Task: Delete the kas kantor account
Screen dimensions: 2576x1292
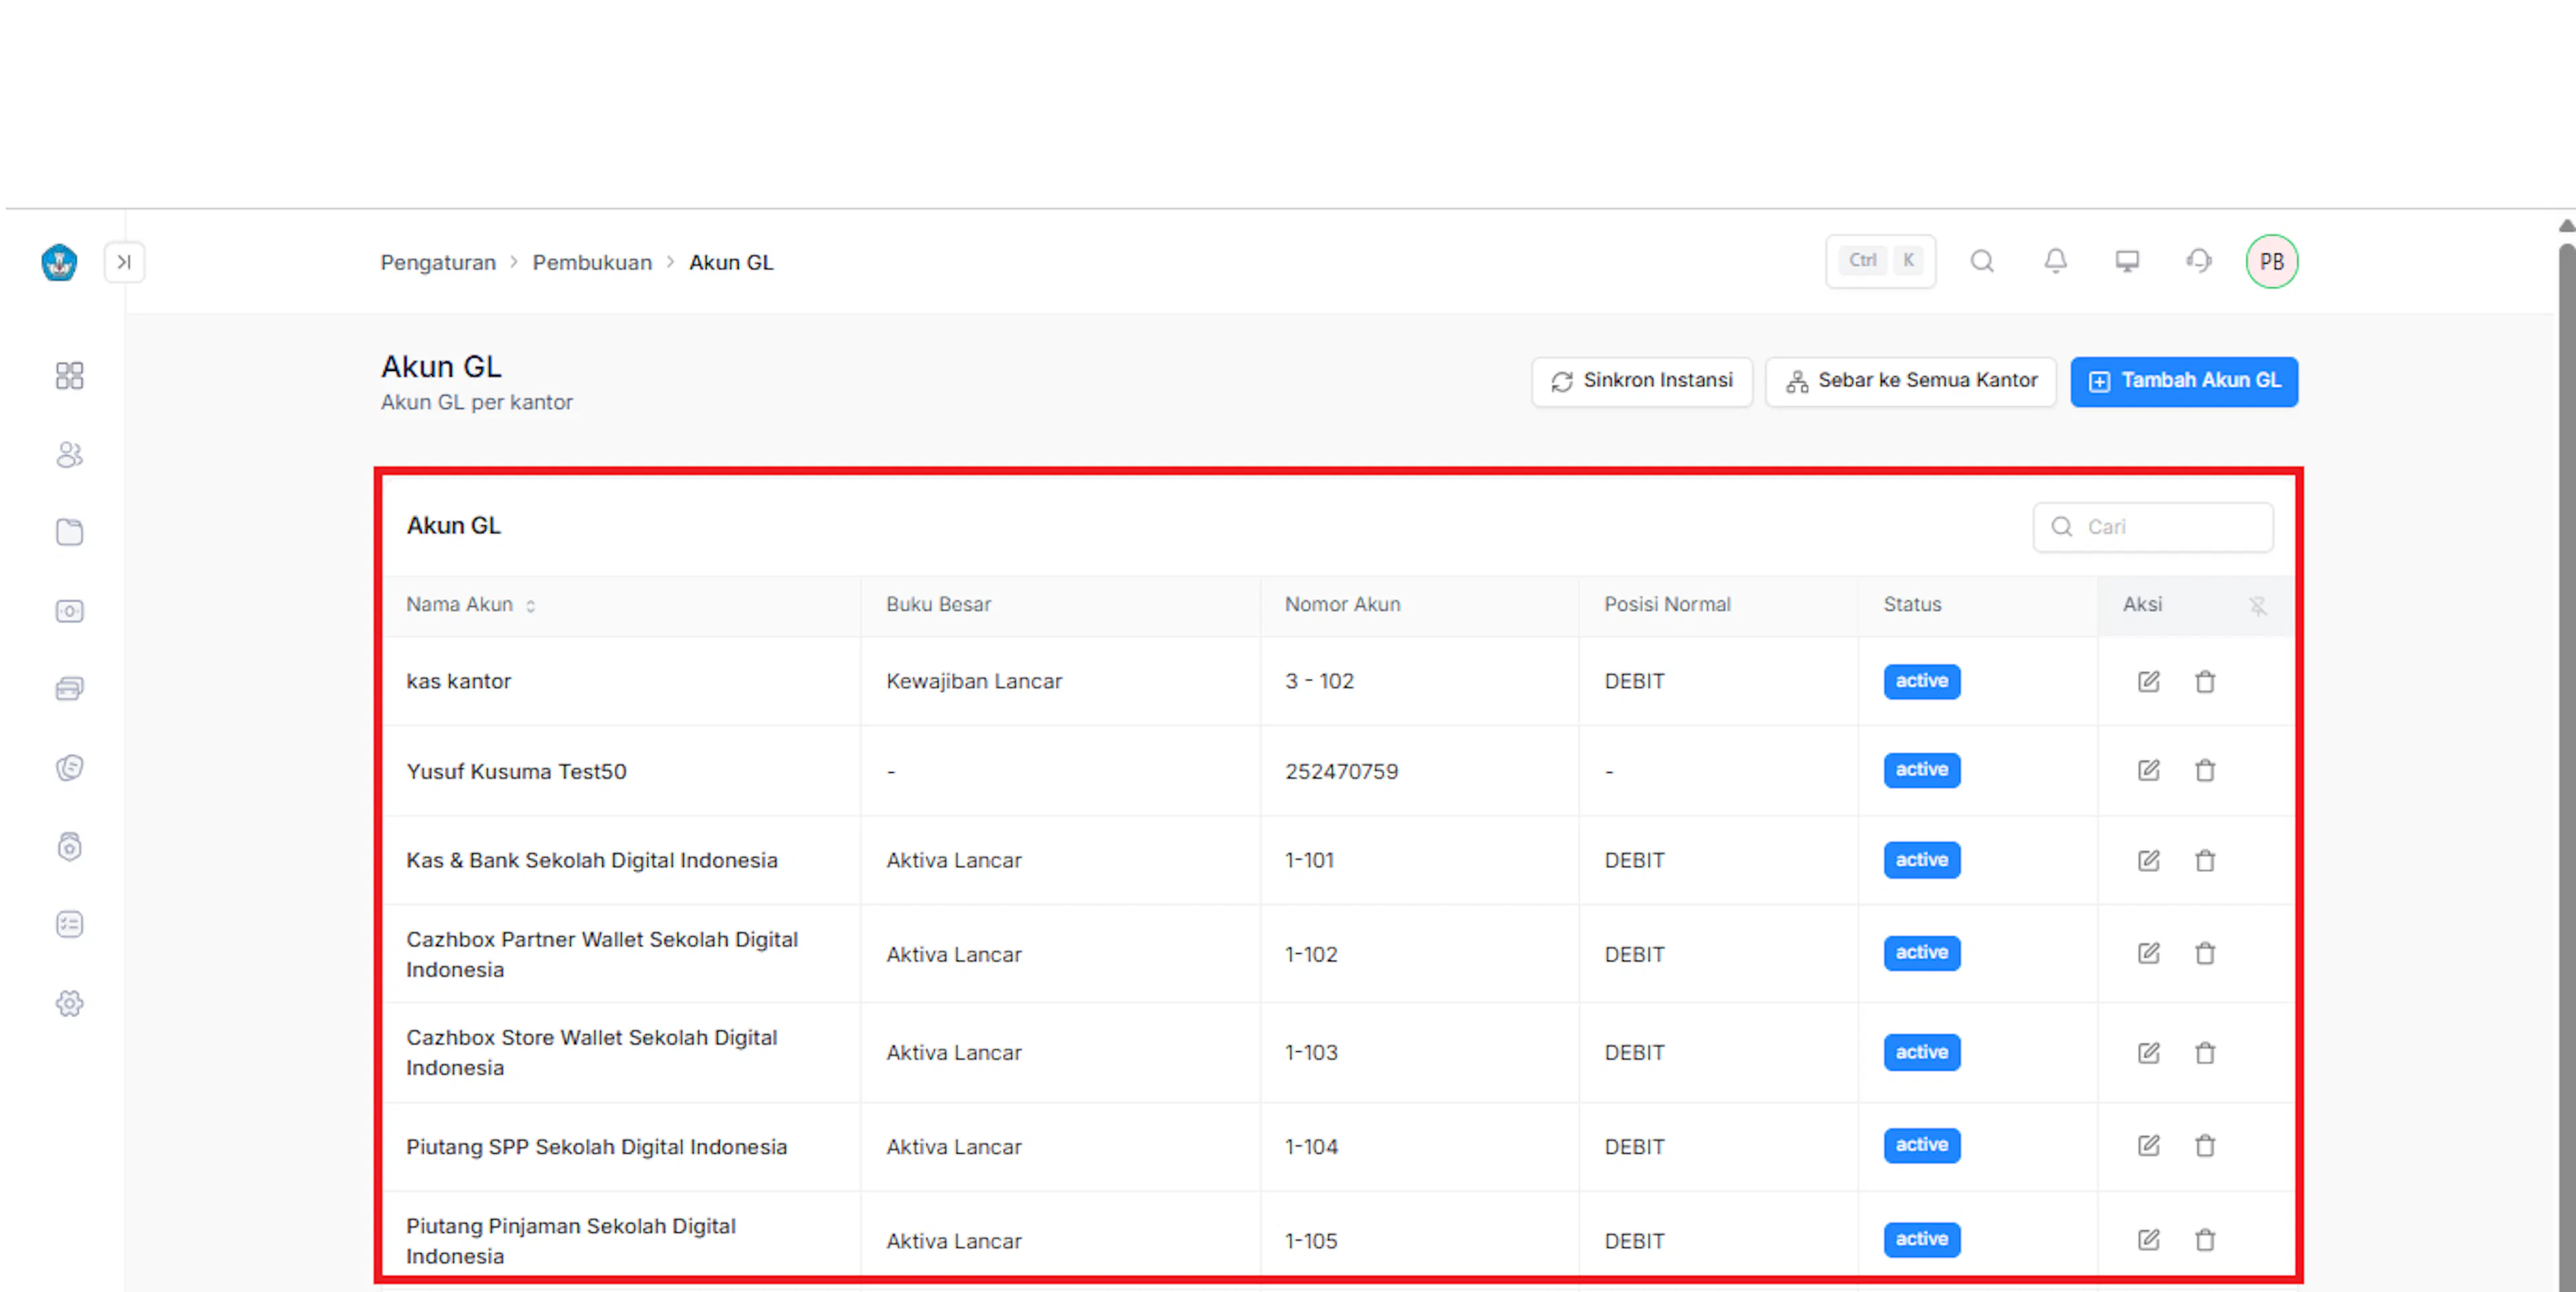Action: 2205,682
